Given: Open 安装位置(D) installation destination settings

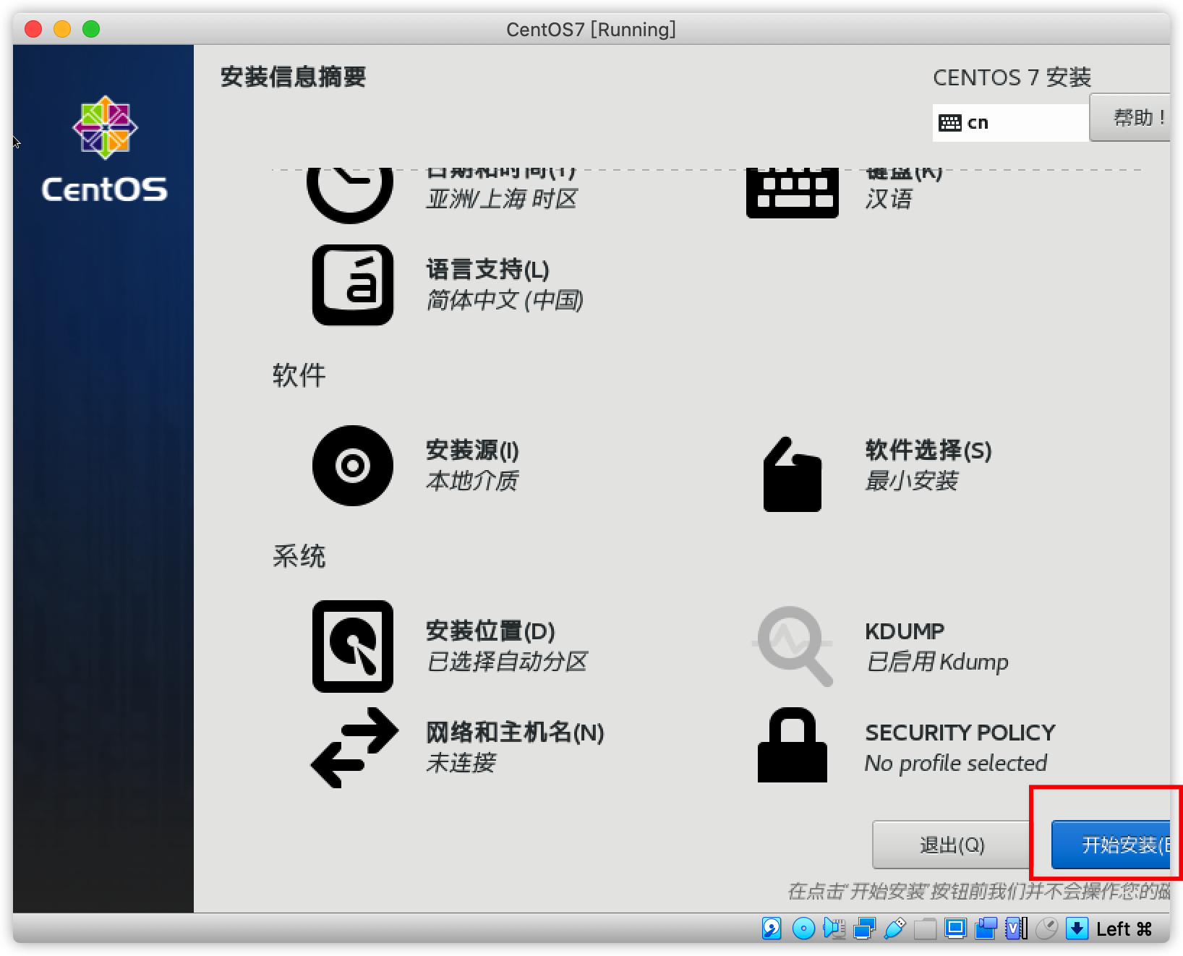Looking at the screenshot, I should click(x=490, y=631).
